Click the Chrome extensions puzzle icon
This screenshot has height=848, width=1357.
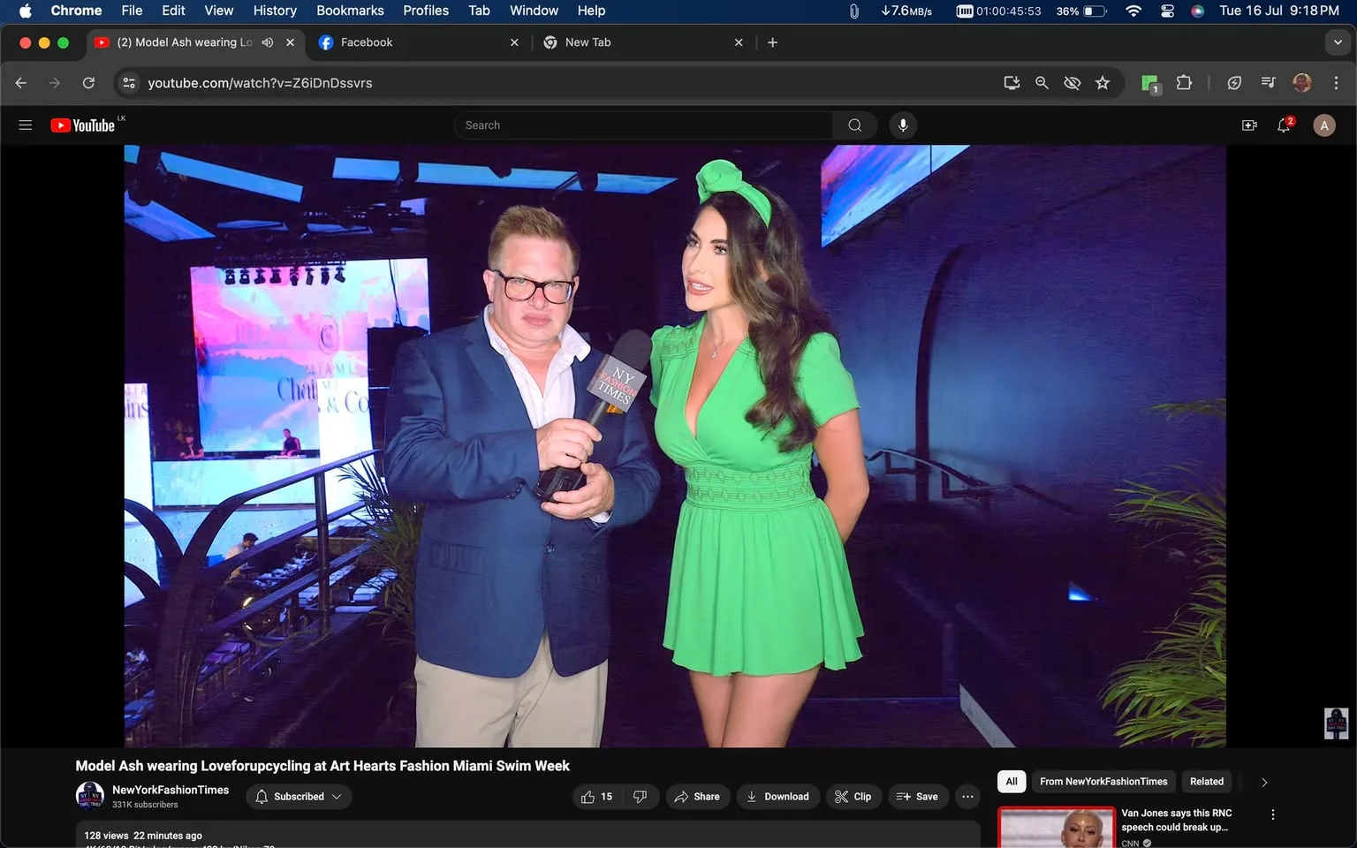pos(1184,82)
